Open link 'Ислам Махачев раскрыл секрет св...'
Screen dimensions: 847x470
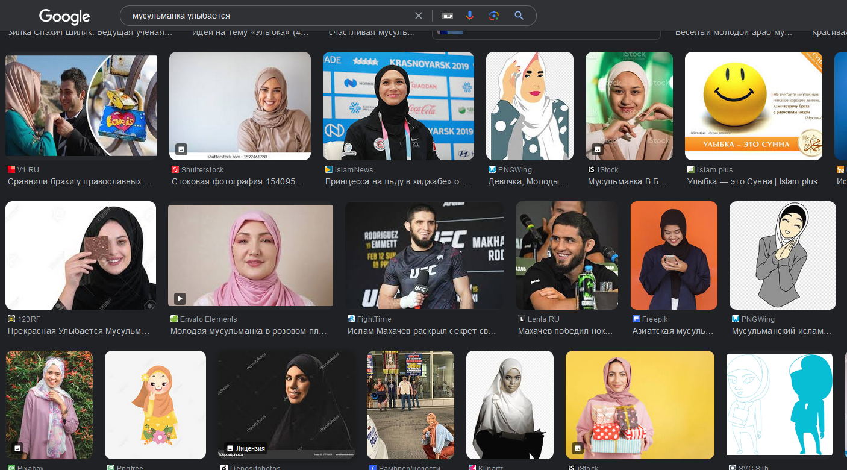pyautogui.click(x=422, y=331)
